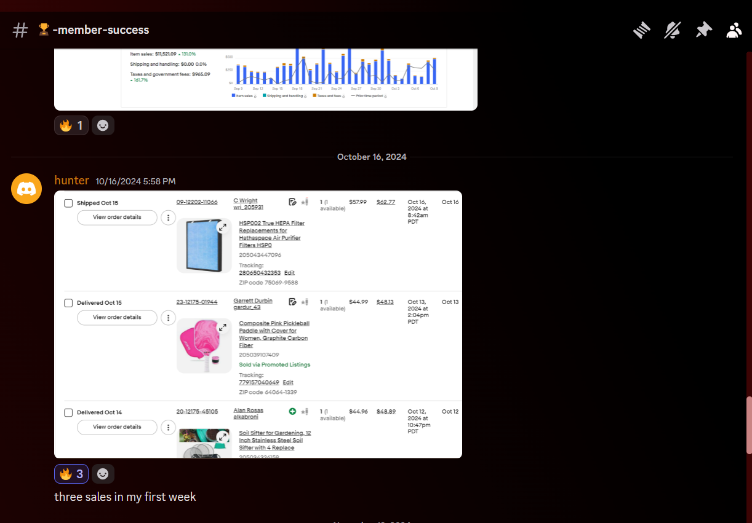Click View order details for Shipped Oct 15
Viewport: 752px width, 523px height.
pos(117,217)
